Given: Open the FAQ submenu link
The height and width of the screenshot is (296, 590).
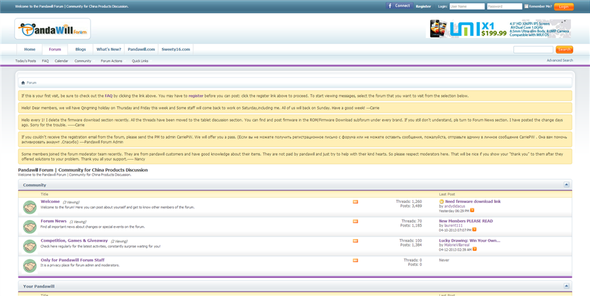Looking at the screenshot, I should pyautogui.click(x=45, y=61).
